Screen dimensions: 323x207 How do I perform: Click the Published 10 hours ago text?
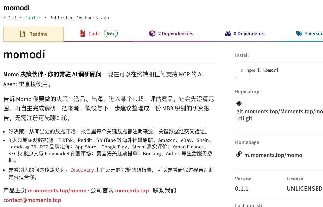79,18
